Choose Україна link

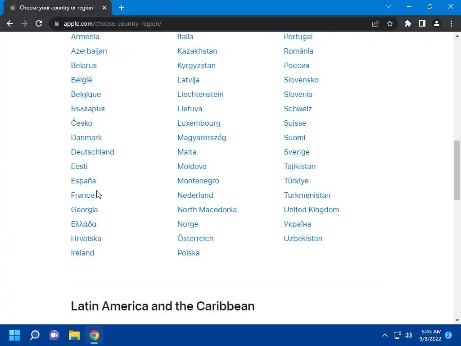pyautogui.click(x=298, y=224)
